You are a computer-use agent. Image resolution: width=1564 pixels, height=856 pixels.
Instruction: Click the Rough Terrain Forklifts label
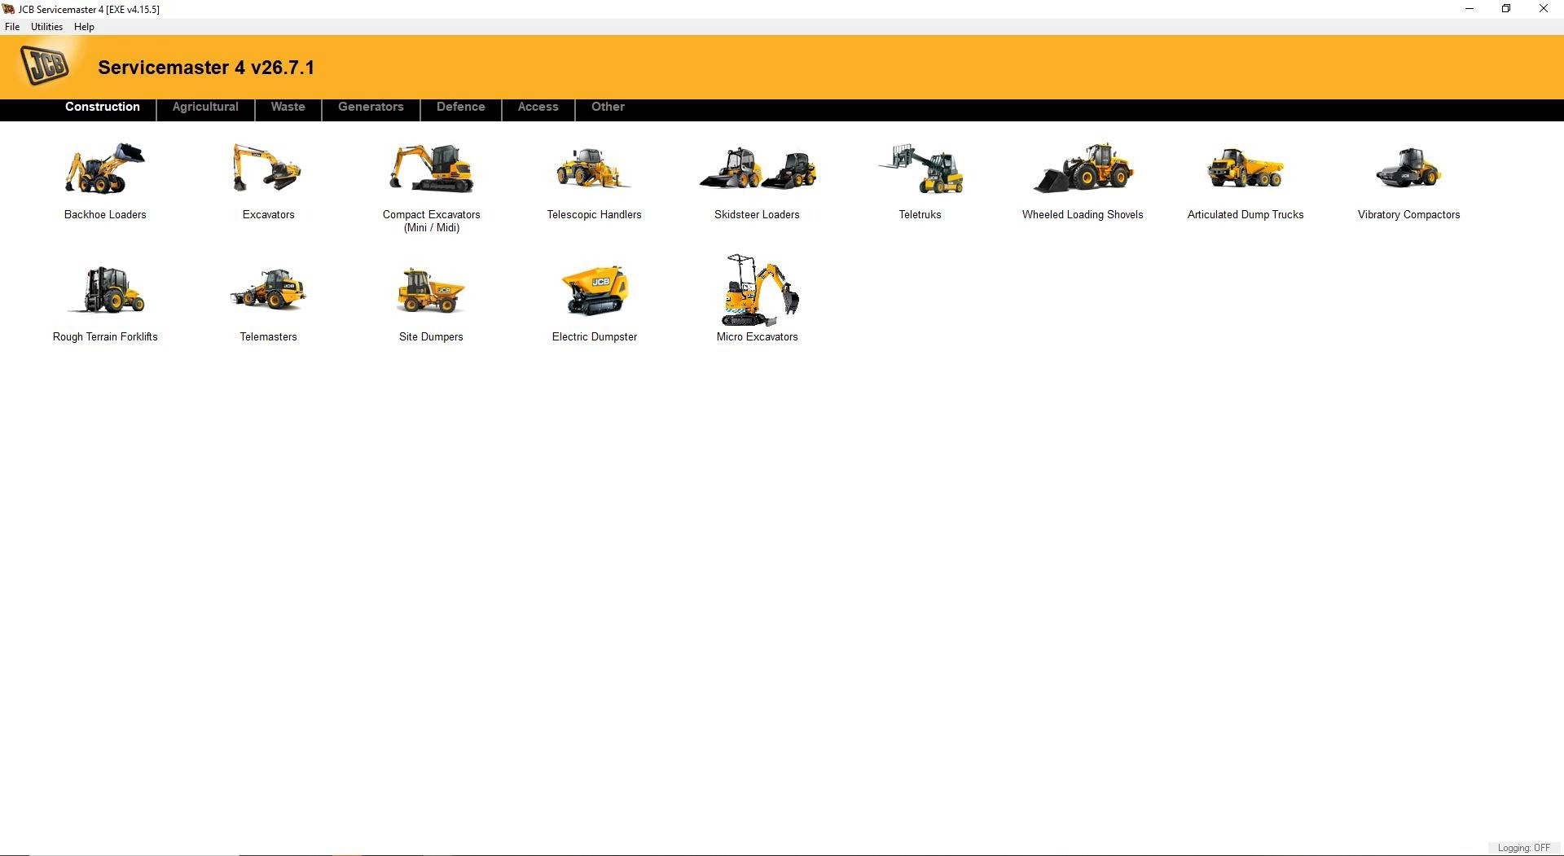pyautogui.click(x=105, y=337)
